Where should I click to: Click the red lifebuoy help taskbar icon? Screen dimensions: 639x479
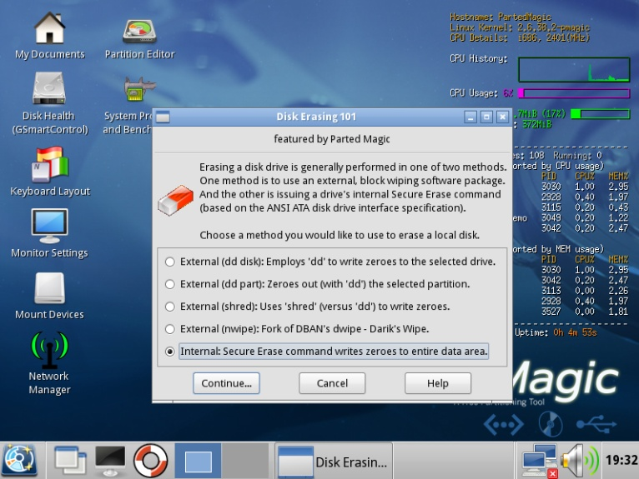click(x=150, y=461)
